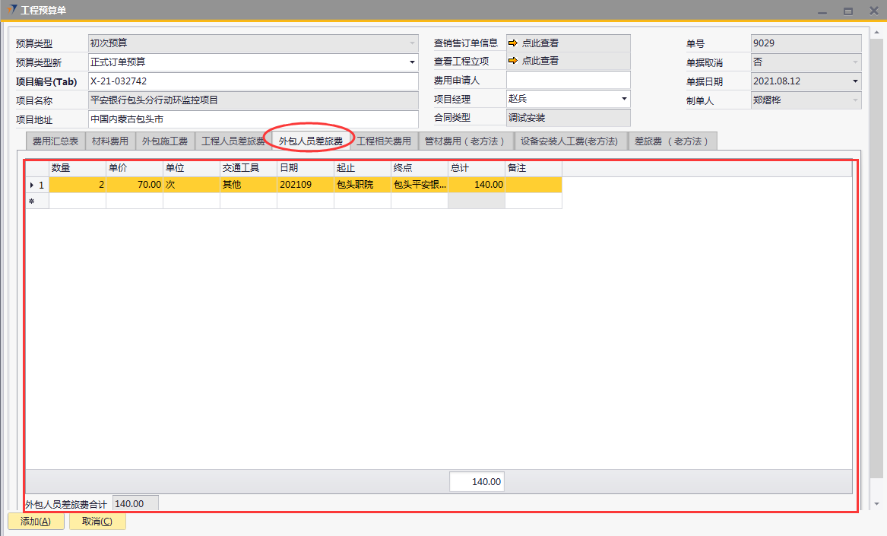
Task: Click the scrollbar down arrow at right
Action: (878, 503)
